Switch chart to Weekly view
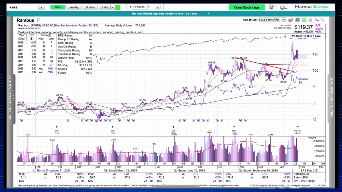Image resolution: width=342 pixels, height=192 pixels. [74, 7]
